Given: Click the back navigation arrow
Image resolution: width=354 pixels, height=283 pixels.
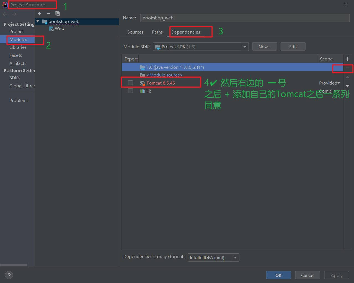Looking at the screenshot, I should [5, 14].
